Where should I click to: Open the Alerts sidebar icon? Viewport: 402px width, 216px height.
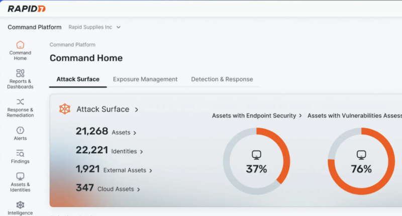coord(20,131)
